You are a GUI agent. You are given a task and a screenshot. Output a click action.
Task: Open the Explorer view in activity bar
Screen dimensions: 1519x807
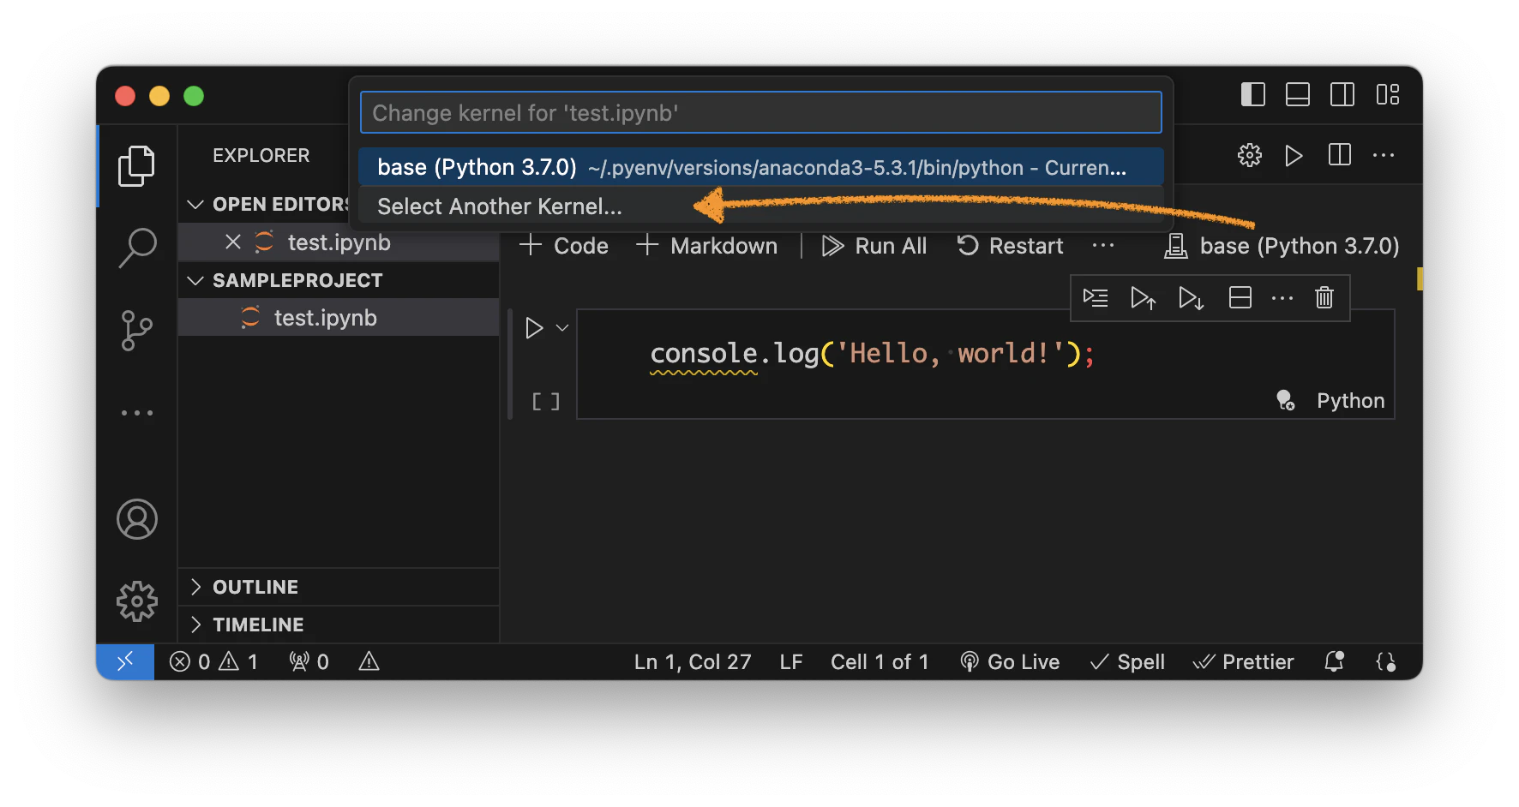pyautogui.click(x=136, y=165)
